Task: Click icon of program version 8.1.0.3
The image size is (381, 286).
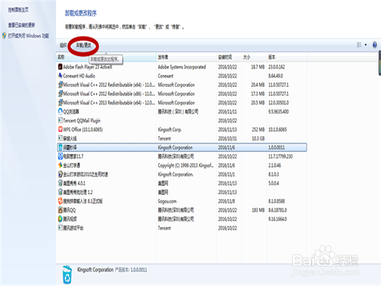Action: 60,174
